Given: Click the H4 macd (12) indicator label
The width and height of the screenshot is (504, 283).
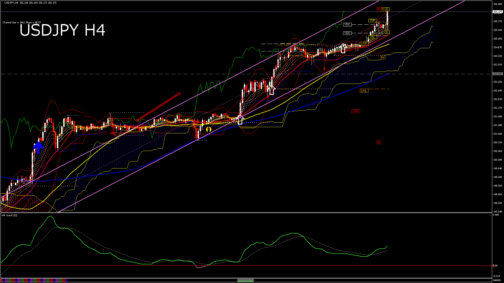Looking at the screenshot, I should 9,215.
